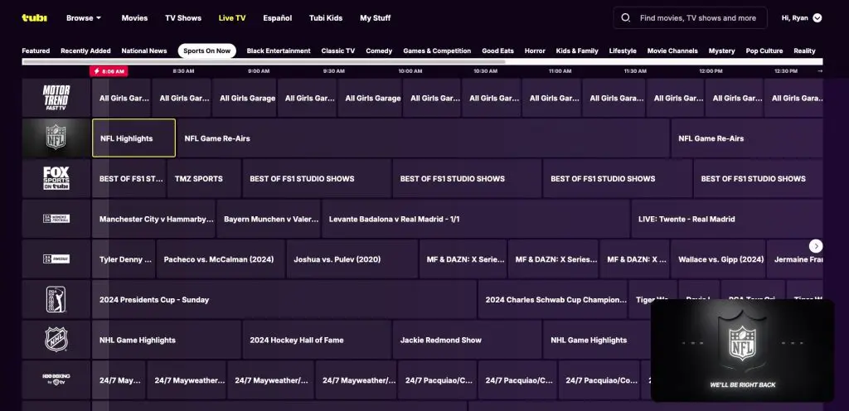The width and height of the screenshot is (849, 411).
Task: Select Manchester City v Hammarby program
Action: 153,219
